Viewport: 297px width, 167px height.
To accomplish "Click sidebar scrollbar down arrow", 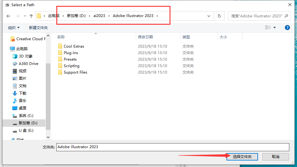I will (x=48, y=137).
